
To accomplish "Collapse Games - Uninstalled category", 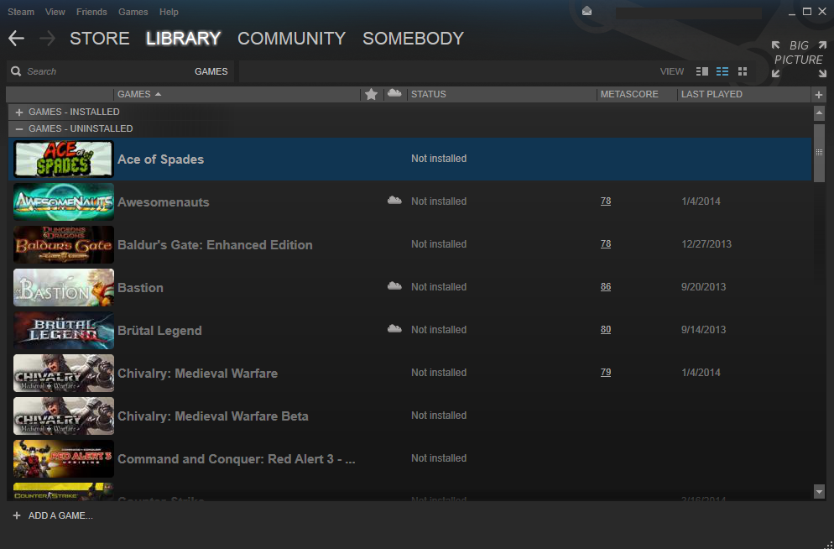I will (19, 128).
